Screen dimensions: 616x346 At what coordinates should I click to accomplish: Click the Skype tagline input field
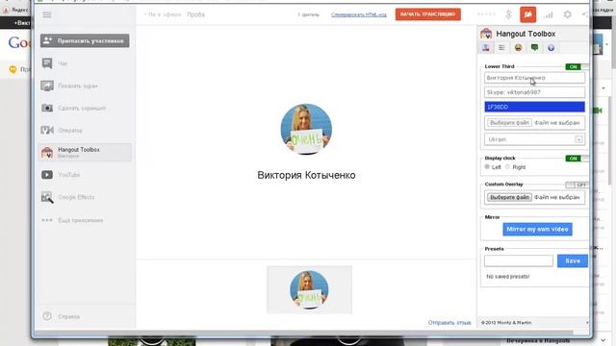pos(534,92)
